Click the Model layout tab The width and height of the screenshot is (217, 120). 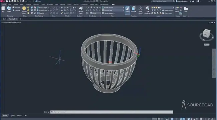5,116
